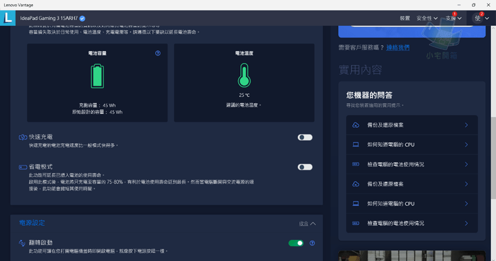496x261 pixels.
Task: Click the red notification badge on user menu
Action: [482, 14]
